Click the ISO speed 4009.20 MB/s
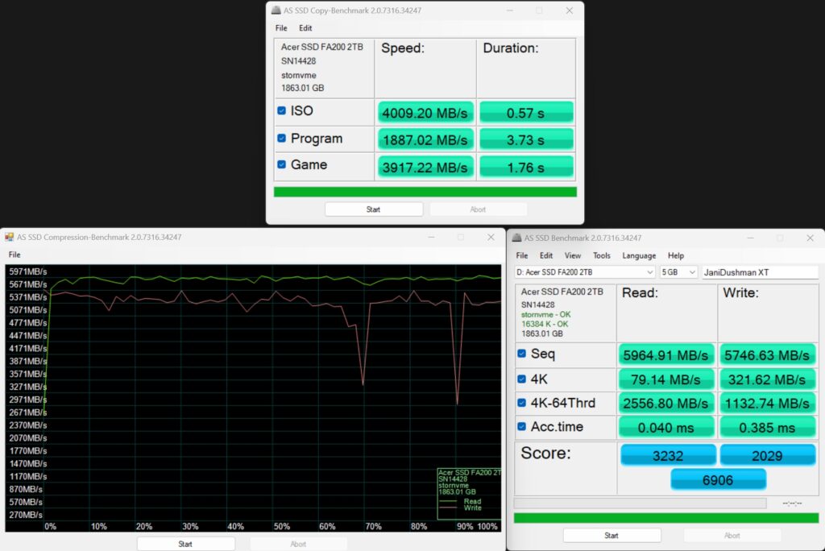This screenshot has height=551, width=825. [425, 113]
